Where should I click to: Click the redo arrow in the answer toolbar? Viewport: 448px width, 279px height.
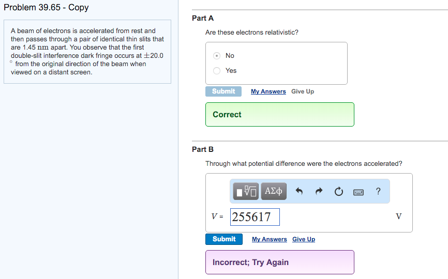tap(319, 192)
